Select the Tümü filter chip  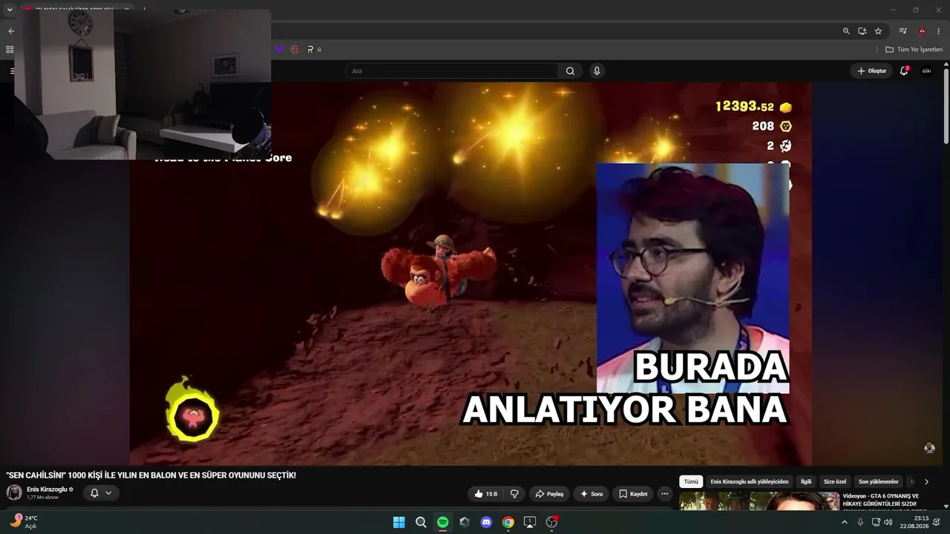pos(691,482)
